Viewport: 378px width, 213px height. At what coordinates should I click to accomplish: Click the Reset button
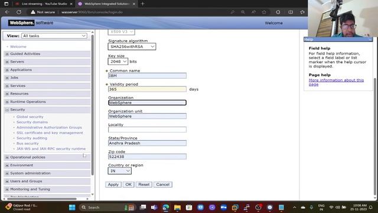tap(144, 184)
